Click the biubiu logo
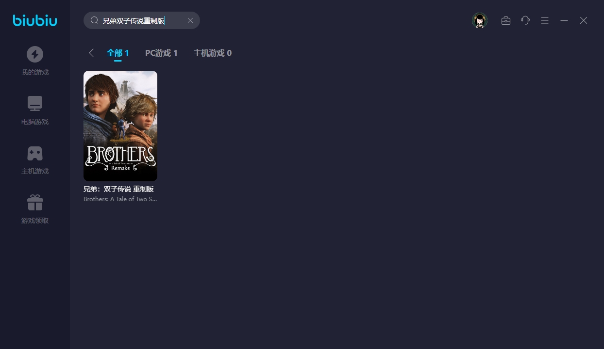Viewport: 604px width, 349px height. coord(35,20)
